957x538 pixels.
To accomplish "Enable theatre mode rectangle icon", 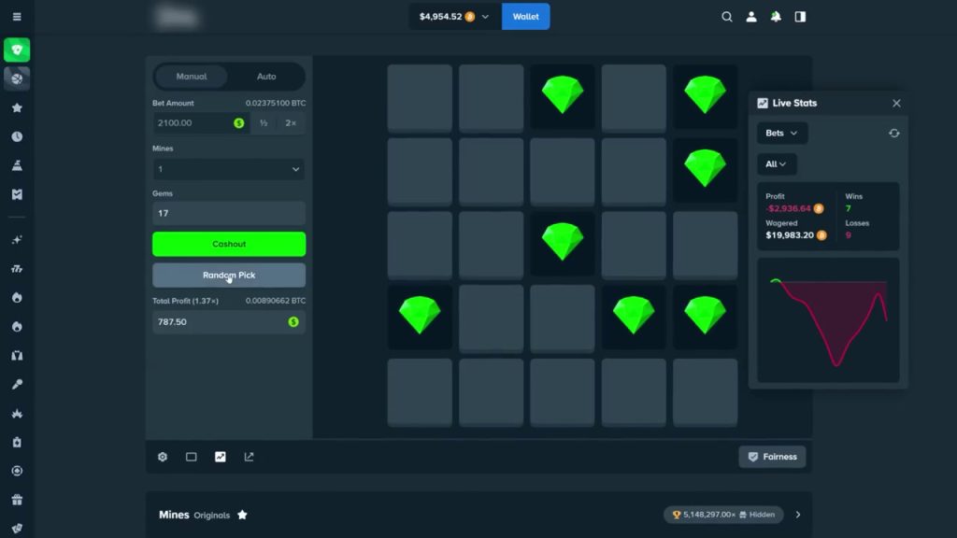I will (x=191, y=457).
